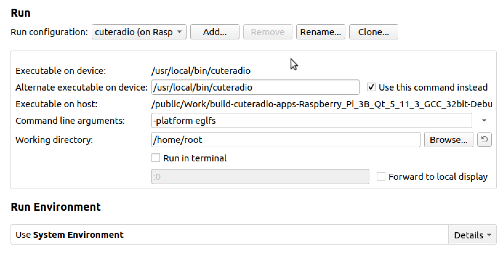This screenshot has width=503, height=268.
Task: Click the Command line arguments field
Action: 312,121
